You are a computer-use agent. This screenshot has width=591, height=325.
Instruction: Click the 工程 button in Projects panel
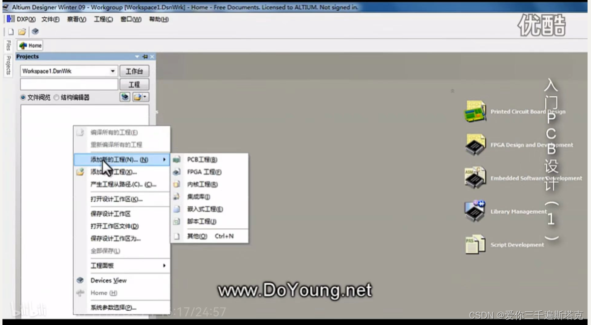pos(134,84)
